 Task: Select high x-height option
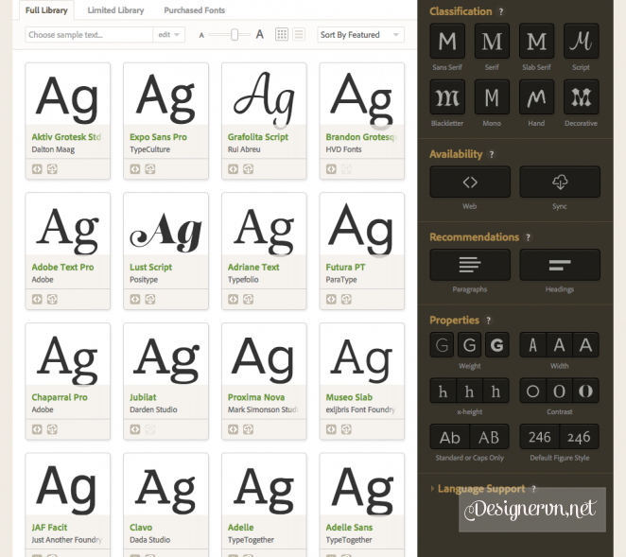(496, 391)
